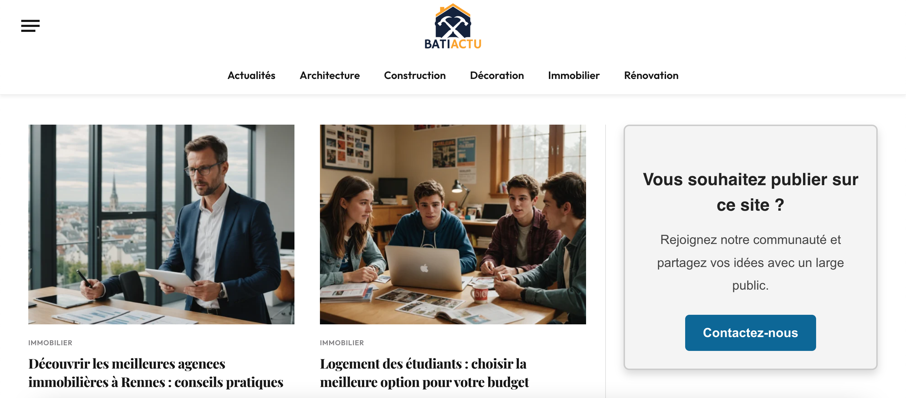Click 'Vous souhaitez publier sur ce site' heading
This screenshot has width=906, height=398.
[x=750, y=192]
